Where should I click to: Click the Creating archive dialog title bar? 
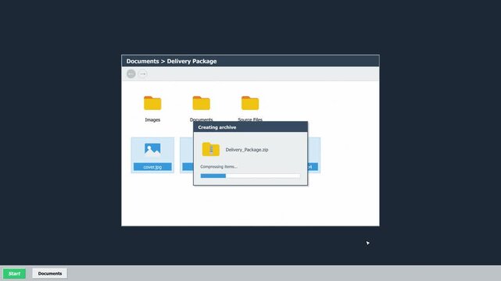(x=250, y=127)
